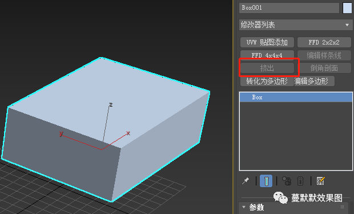Click the 编辑多边形 button
Screen dimensions: 354x214
[x=314, y=81]
